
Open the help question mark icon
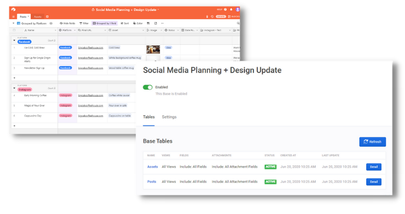(225, 9)
